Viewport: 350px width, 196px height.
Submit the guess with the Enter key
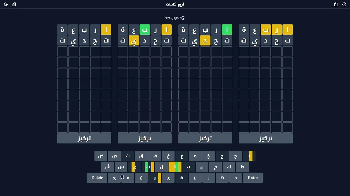click(253, 178)
